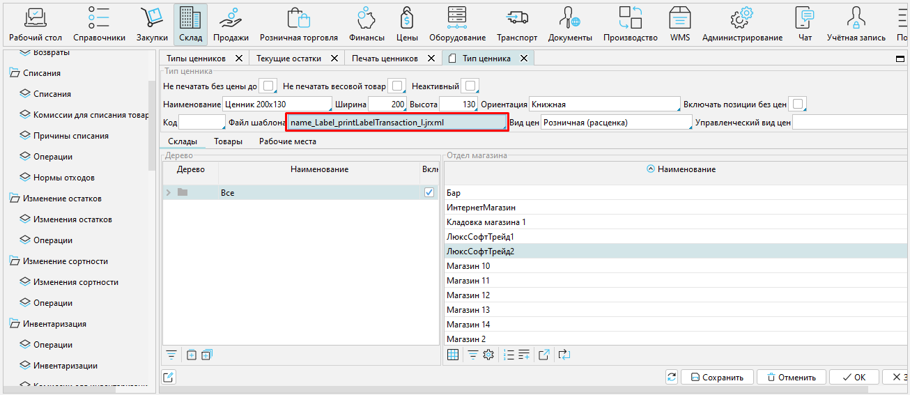This screenshot has width=910, height=395.
Task: Click the gear settings icon below store list
Action: [x=488, y=355]
